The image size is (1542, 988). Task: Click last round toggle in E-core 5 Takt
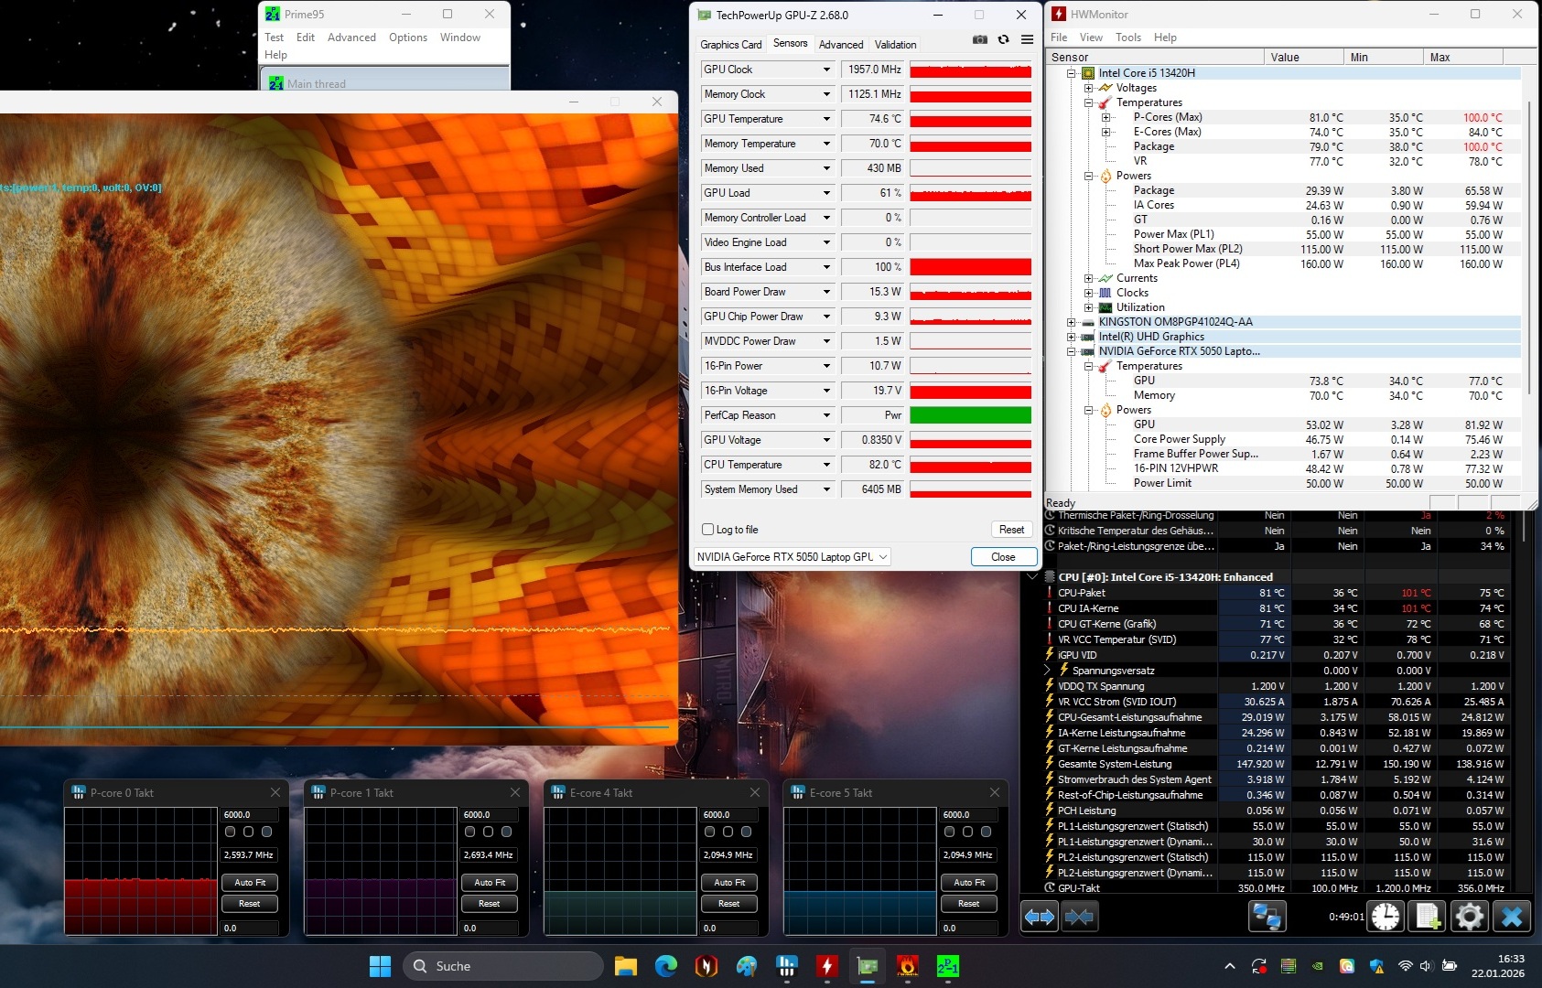click(986, 832)
